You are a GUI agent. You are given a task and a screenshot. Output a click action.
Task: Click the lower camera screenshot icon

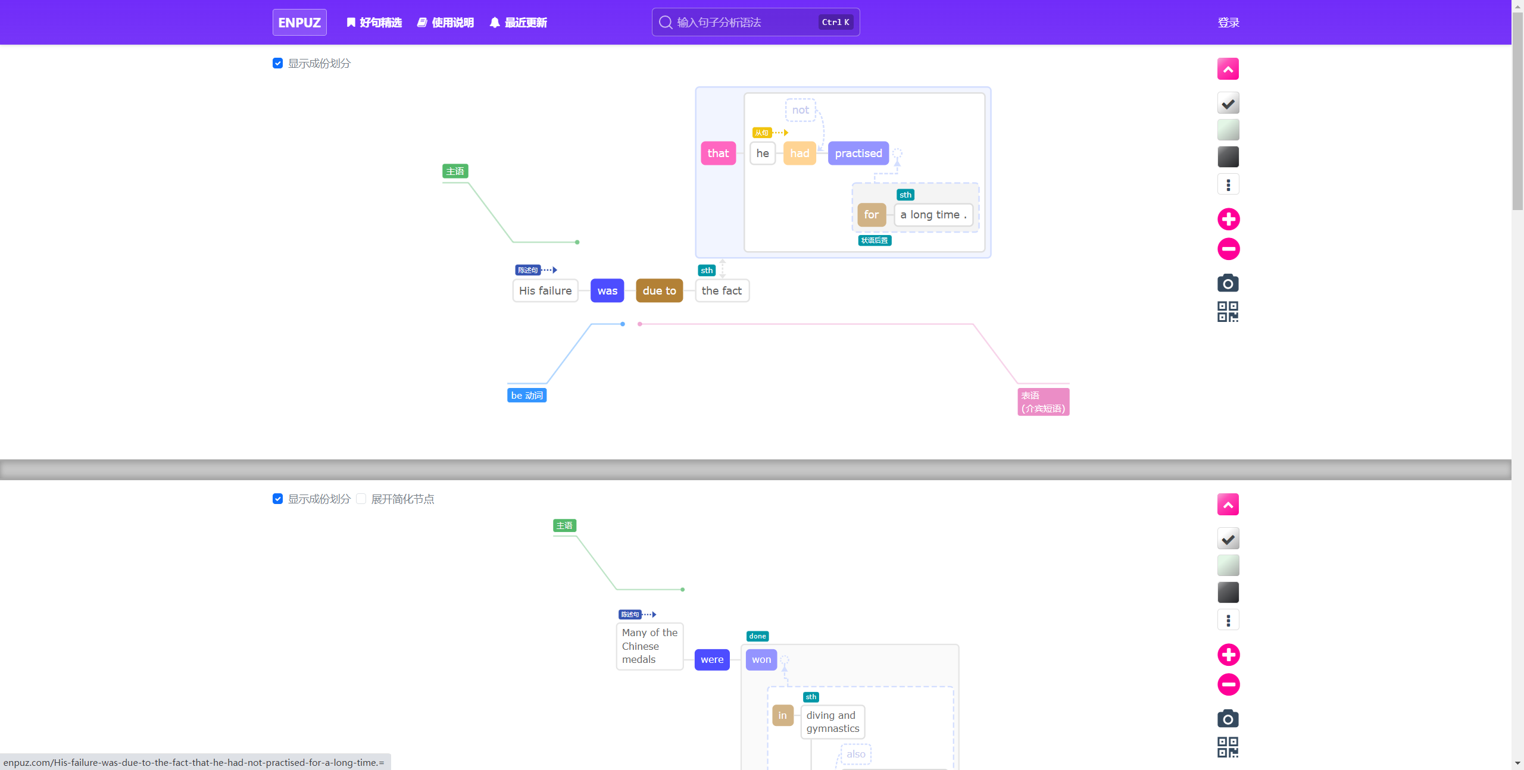[x=1228, y=719]
